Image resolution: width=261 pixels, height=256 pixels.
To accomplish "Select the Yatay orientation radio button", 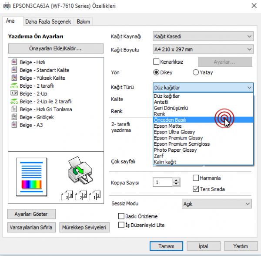I will 196,72.
